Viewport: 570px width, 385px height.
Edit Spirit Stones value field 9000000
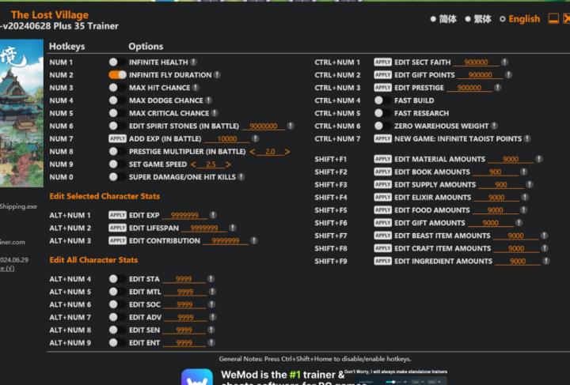[263, 126]
